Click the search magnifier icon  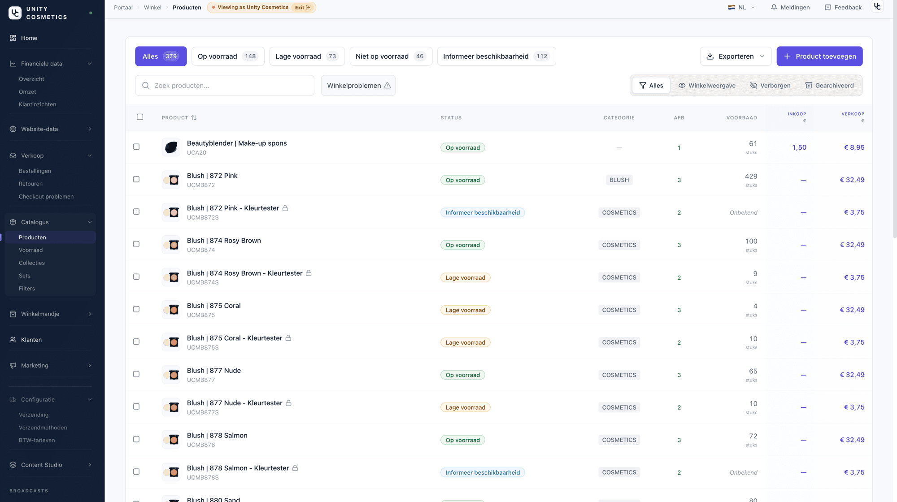coord(146,86)
